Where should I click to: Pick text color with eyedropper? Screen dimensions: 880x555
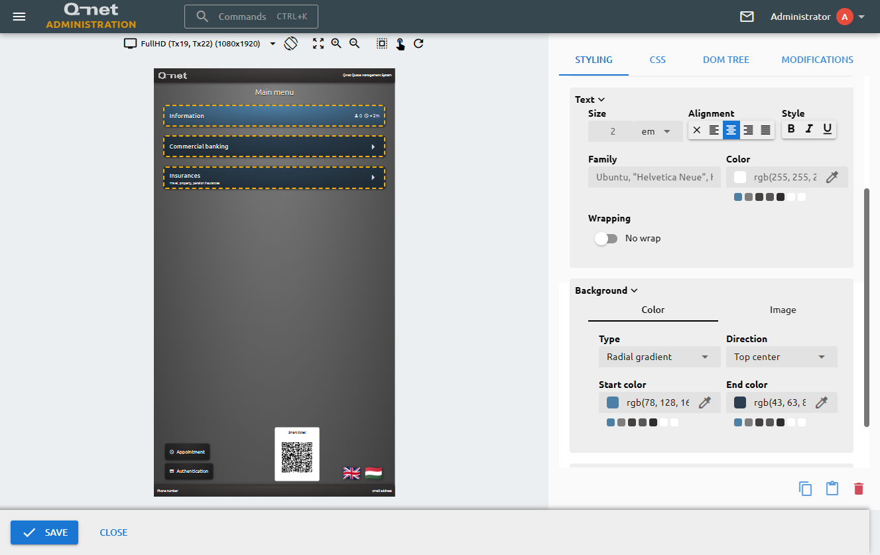[832, 177]
